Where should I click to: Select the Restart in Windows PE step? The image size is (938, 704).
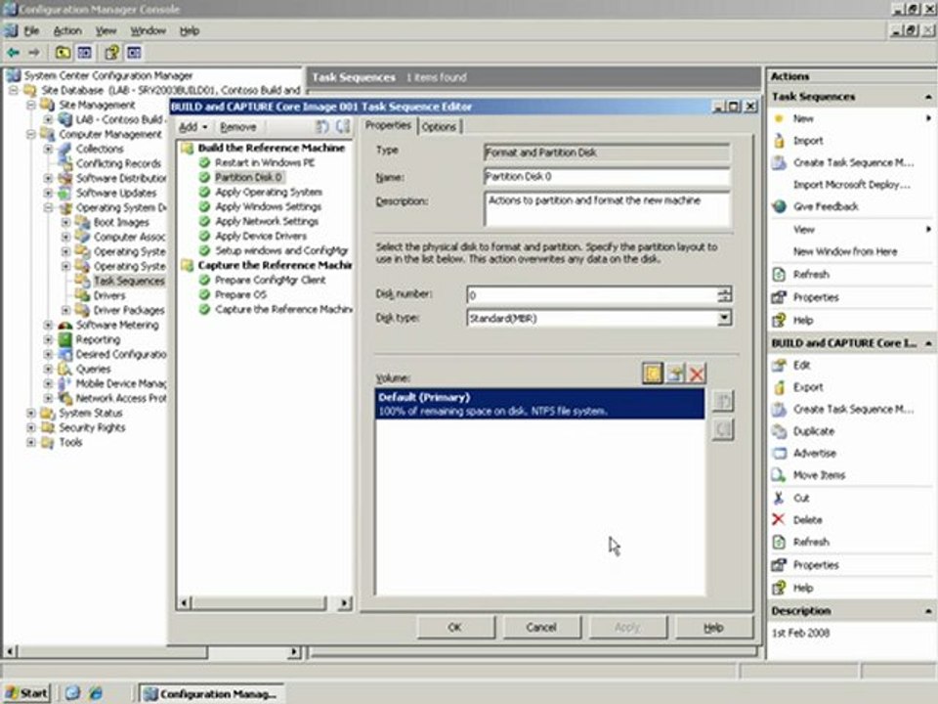point(265,163)
